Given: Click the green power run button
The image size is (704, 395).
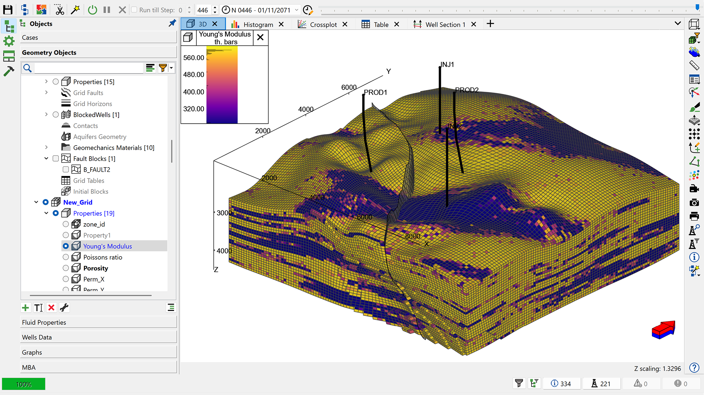Looking at the screenshot, I should (92, 10).
